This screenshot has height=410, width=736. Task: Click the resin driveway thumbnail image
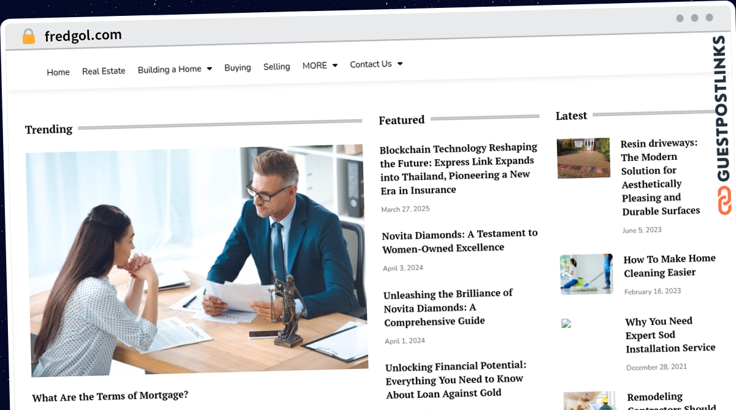point(583,158)
